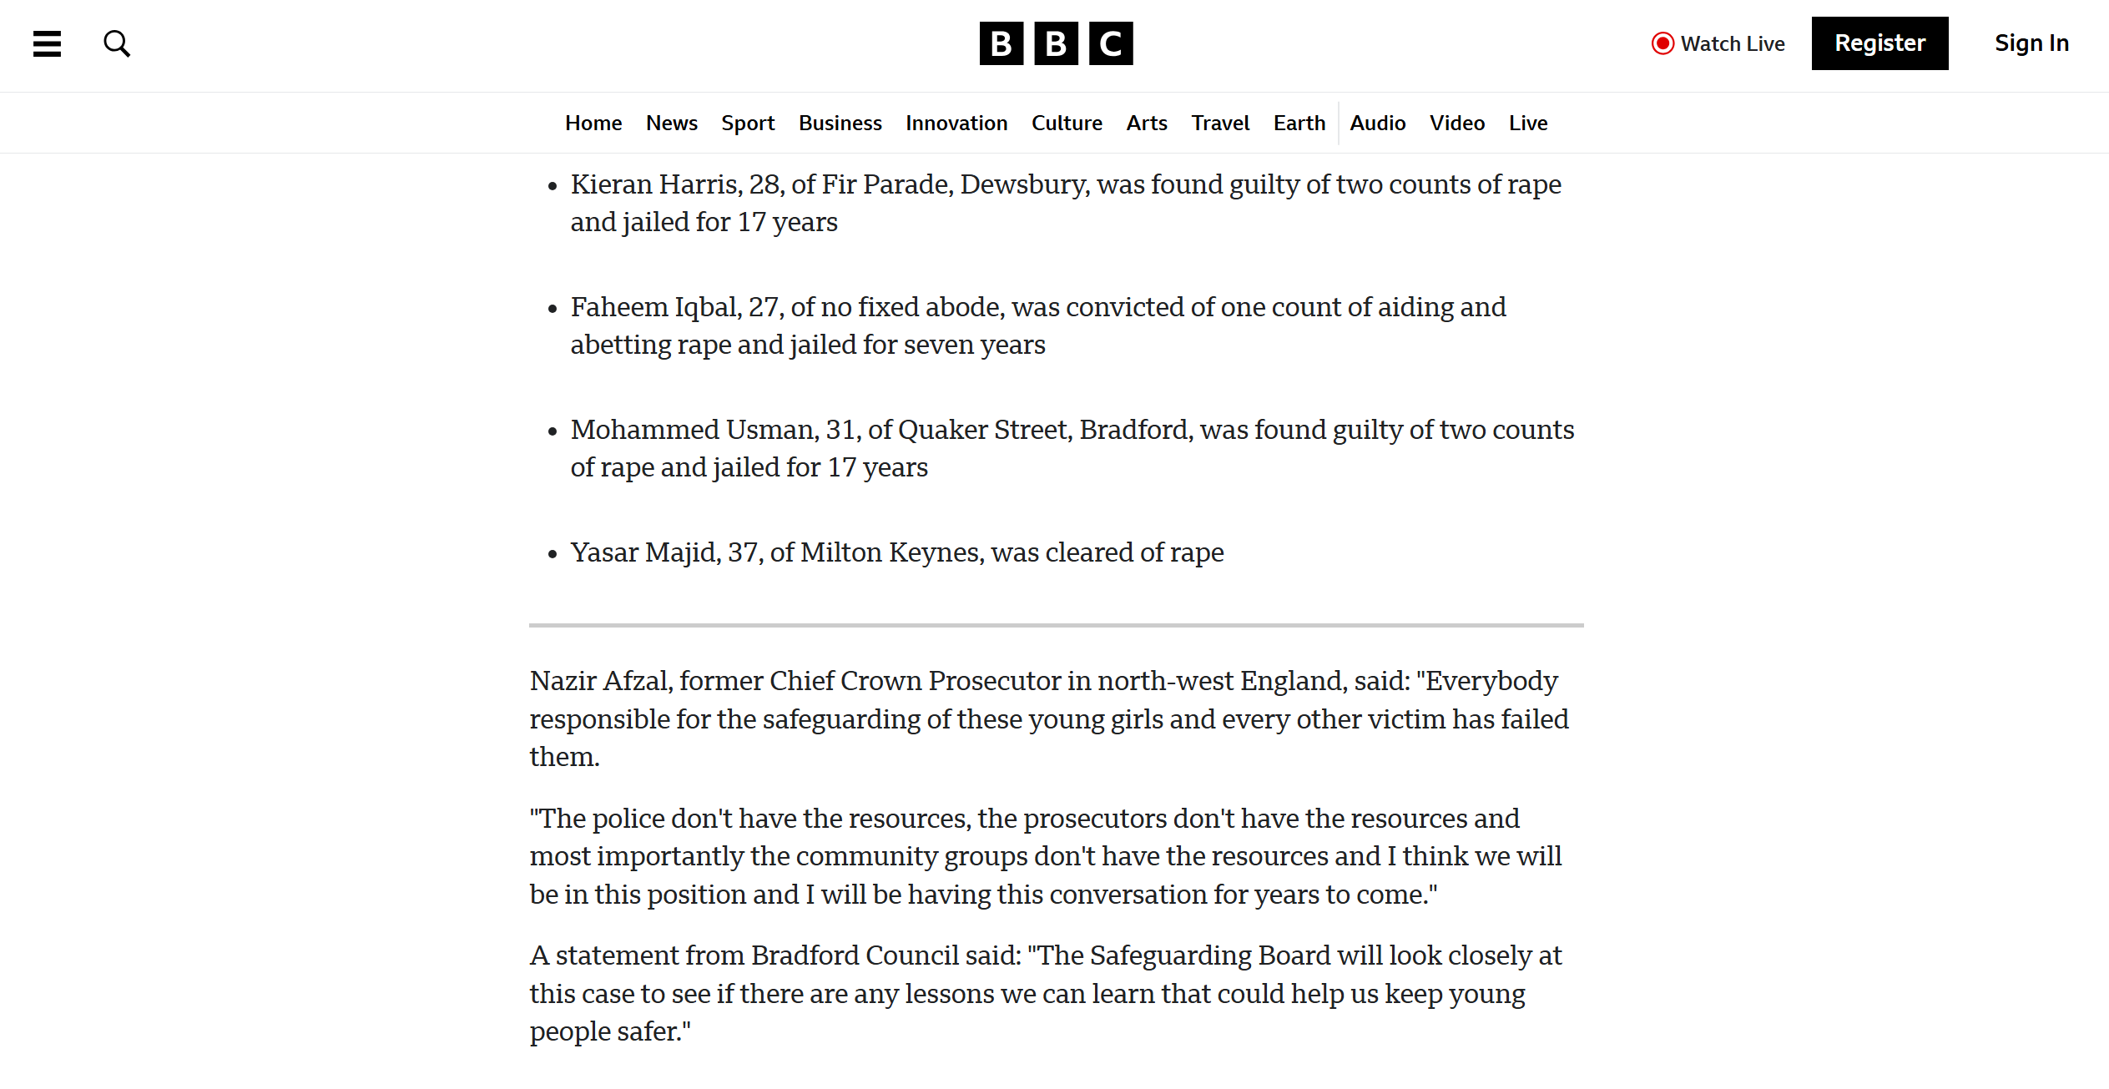Viewport: 2109px width, 1089px height.
Task: Navigate to Innovation section
Action: [956, 124]
